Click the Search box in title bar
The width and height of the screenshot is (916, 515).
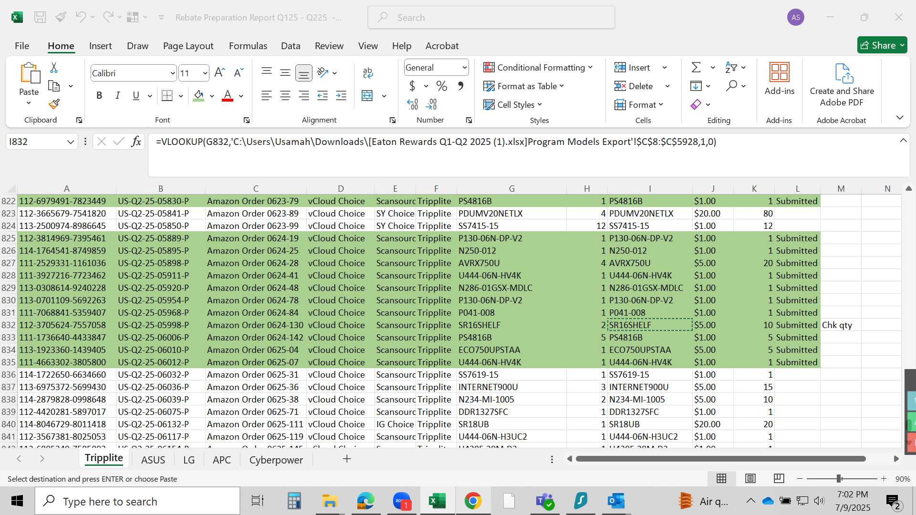pos(491,18)
